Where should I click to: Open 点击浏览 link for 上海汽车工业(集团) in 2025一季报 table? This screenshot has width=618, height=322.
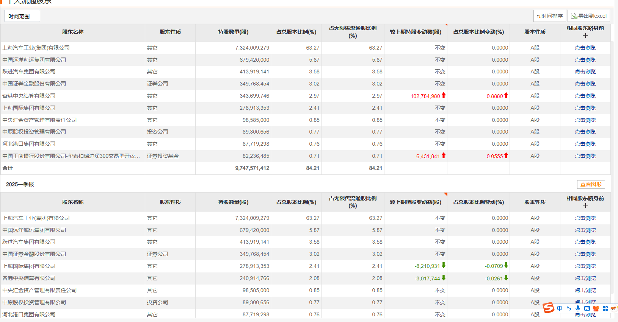click(x=585, y=218)
